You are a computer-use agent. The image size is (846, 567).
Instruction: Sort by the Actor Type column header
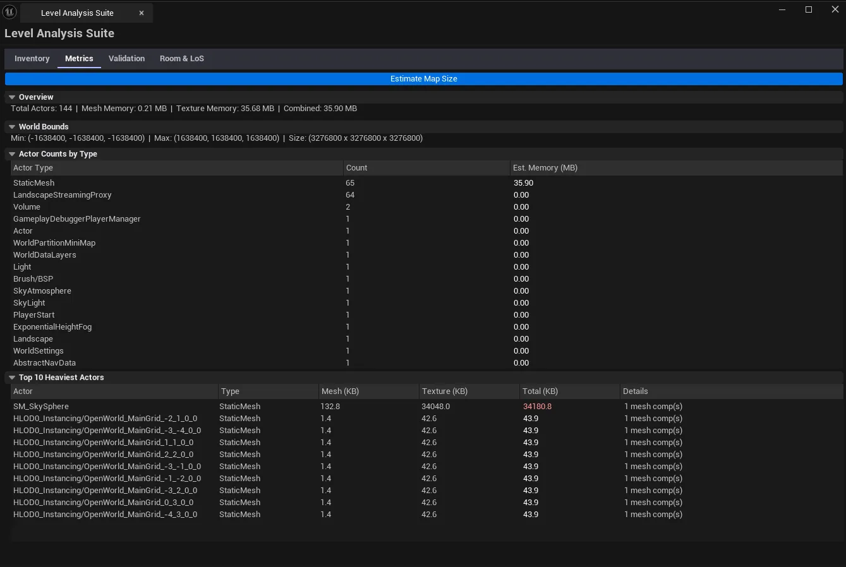(x=177, y=168)
